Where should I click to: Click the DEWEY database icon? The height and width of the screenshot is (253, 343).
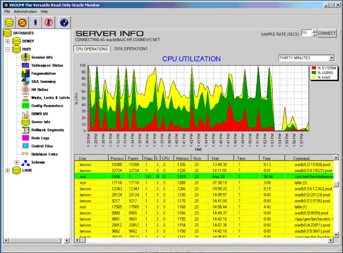pyautogui.click(x=17, y=41)
